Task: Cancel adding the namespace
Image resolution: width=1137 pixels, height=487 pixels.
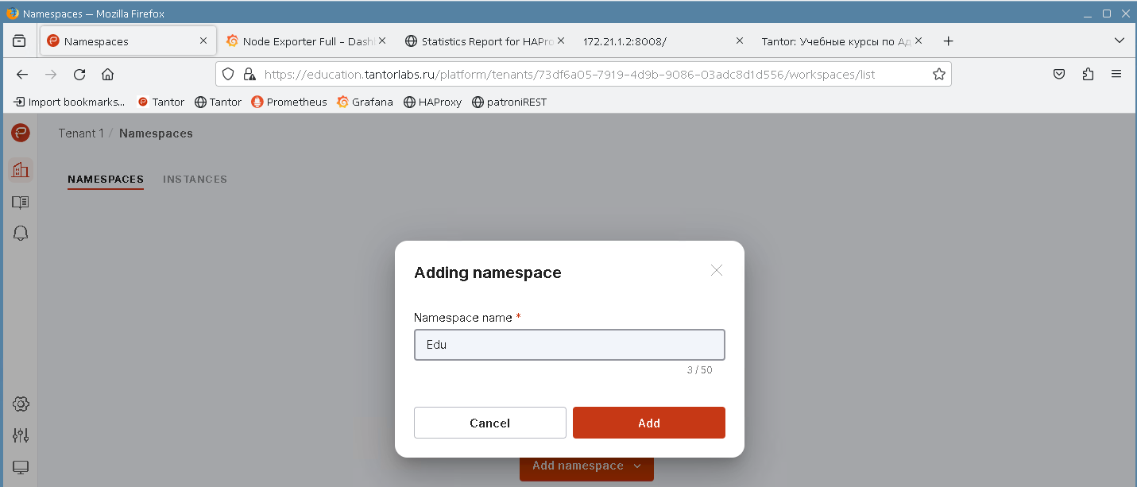Action: pos(489,423)
